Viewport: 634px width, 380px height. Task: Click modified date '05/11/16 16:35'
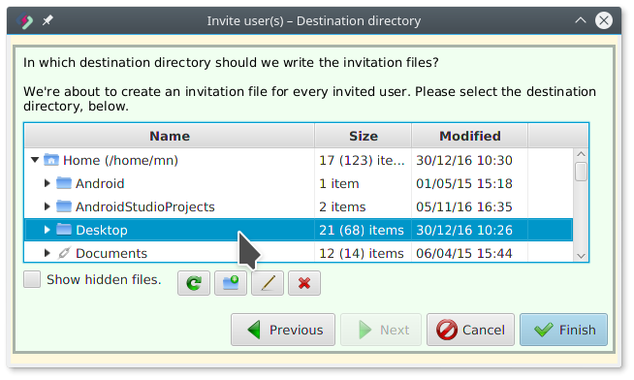click(x=464, y=207)
